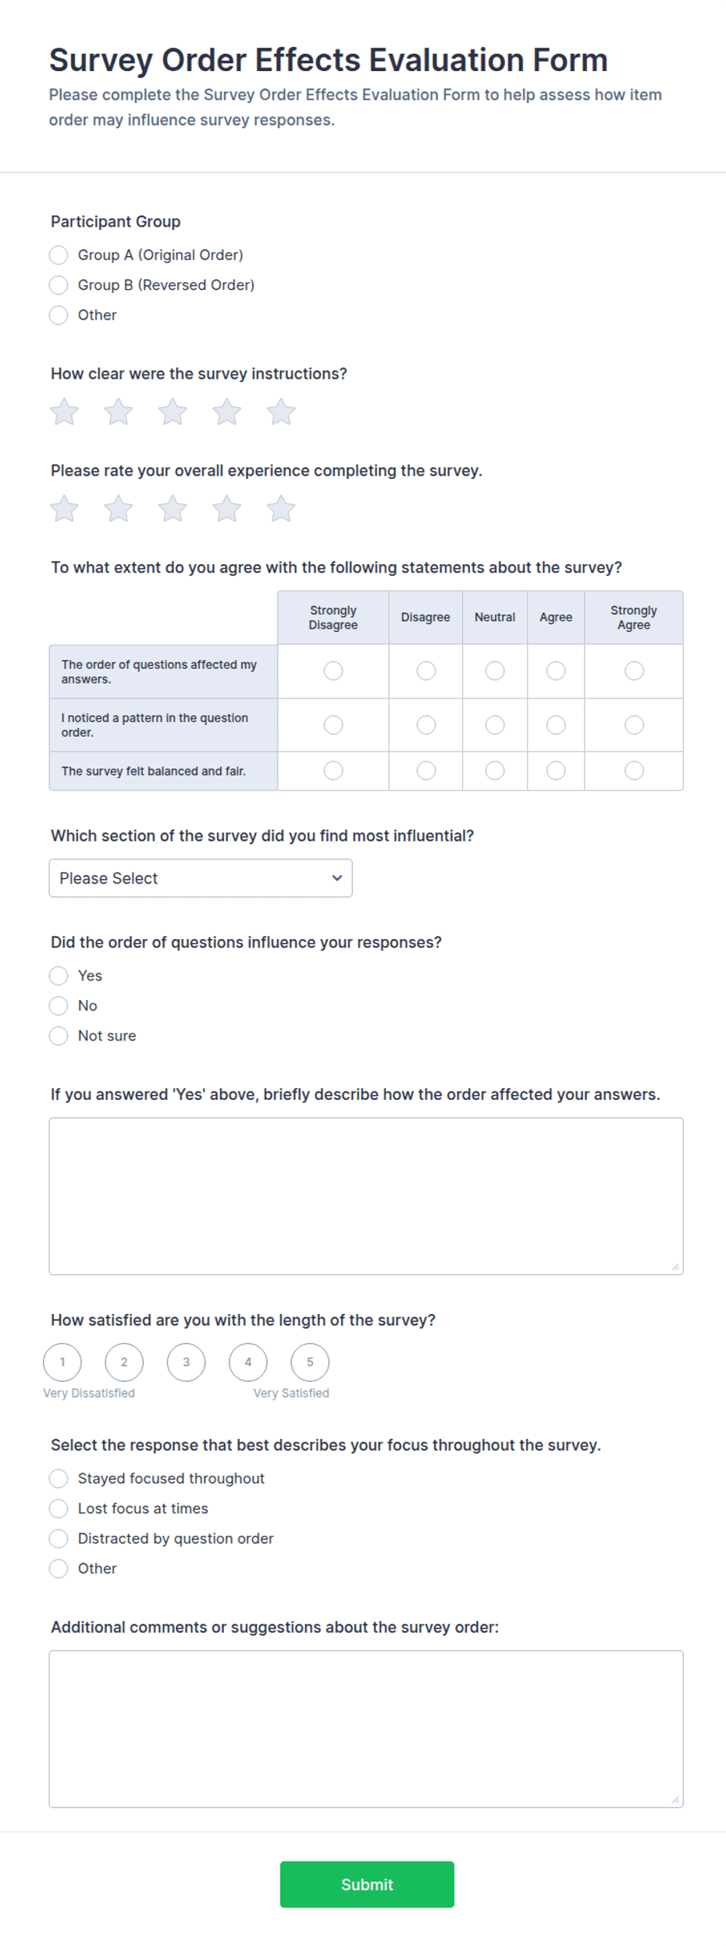Choose fourth star for instruction clarity
This screenshot has height=1946, width=726.
tap(227, 412)
